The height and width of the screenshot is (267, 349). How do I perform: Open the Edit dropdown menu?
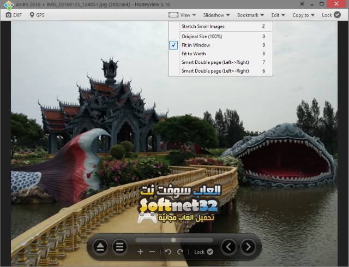(x=278, y=15)
